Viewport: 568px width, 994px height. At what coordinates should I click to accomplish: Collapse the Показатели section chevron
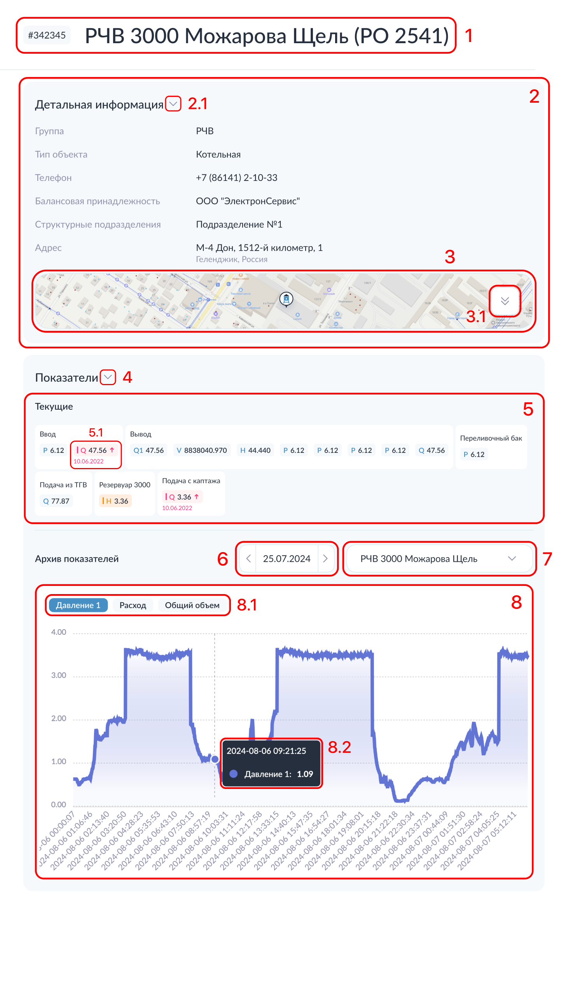point(108,377)
